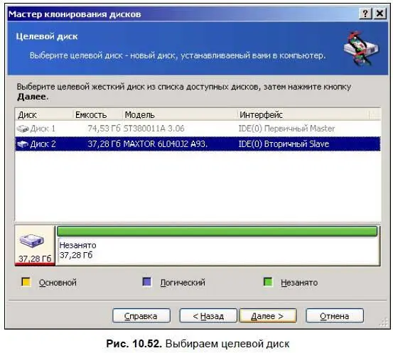
Task: Proceed with the Далее button
Action: (x=268, y=316)
